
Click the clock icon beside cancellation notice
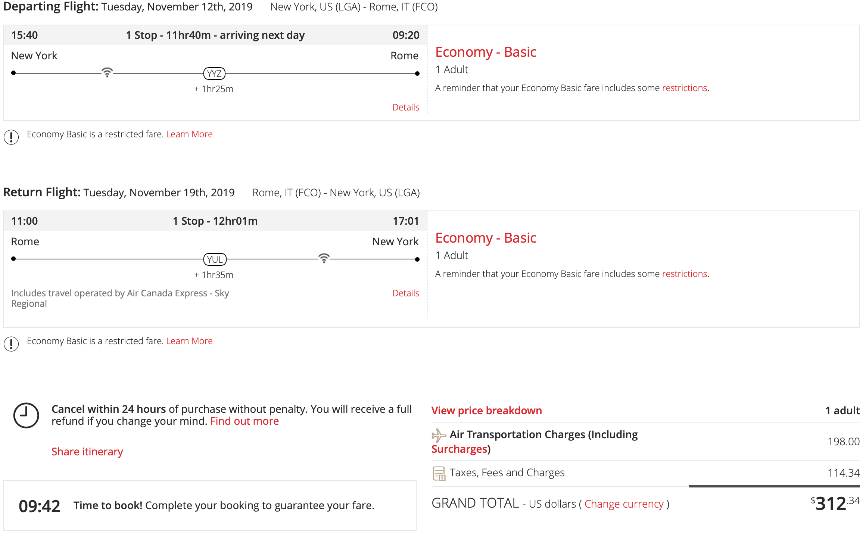pos(26,415)
